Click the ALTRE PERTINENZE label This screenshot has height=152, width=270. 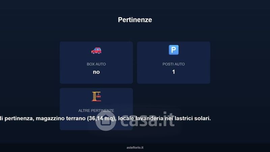click(x=96, y=110)
